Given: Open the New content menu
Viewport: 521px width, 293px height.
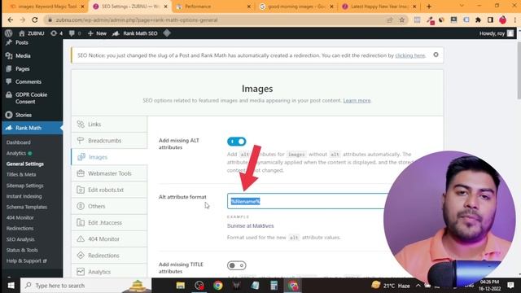Looking at the screenshot, I should (x=97, y=33).
